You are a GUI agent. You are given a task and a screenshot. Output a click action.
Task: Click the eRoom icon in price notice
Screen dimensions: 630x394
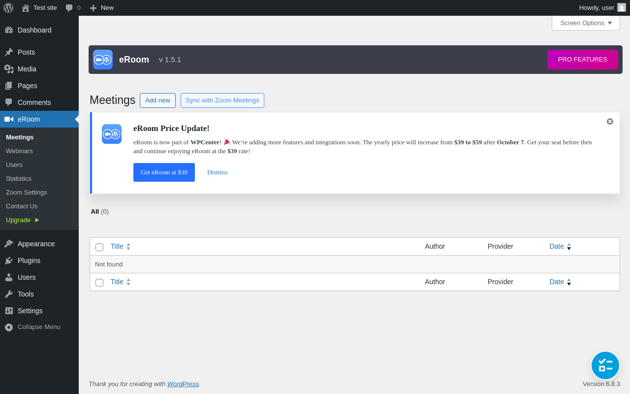[x=112, y=134]
